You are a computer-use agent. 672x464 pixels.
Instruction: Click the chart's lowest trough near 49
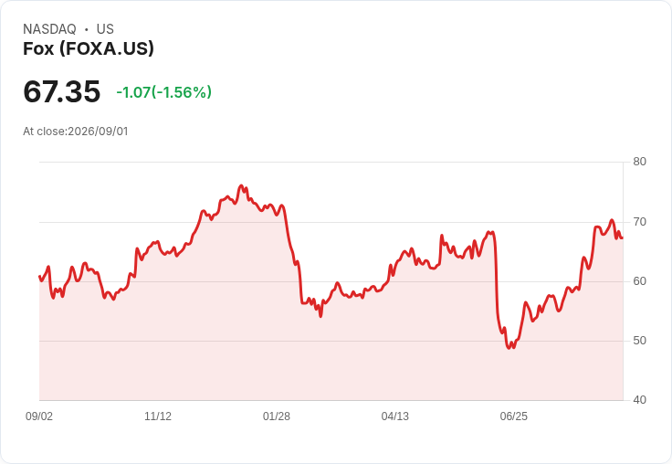(509, 348)
